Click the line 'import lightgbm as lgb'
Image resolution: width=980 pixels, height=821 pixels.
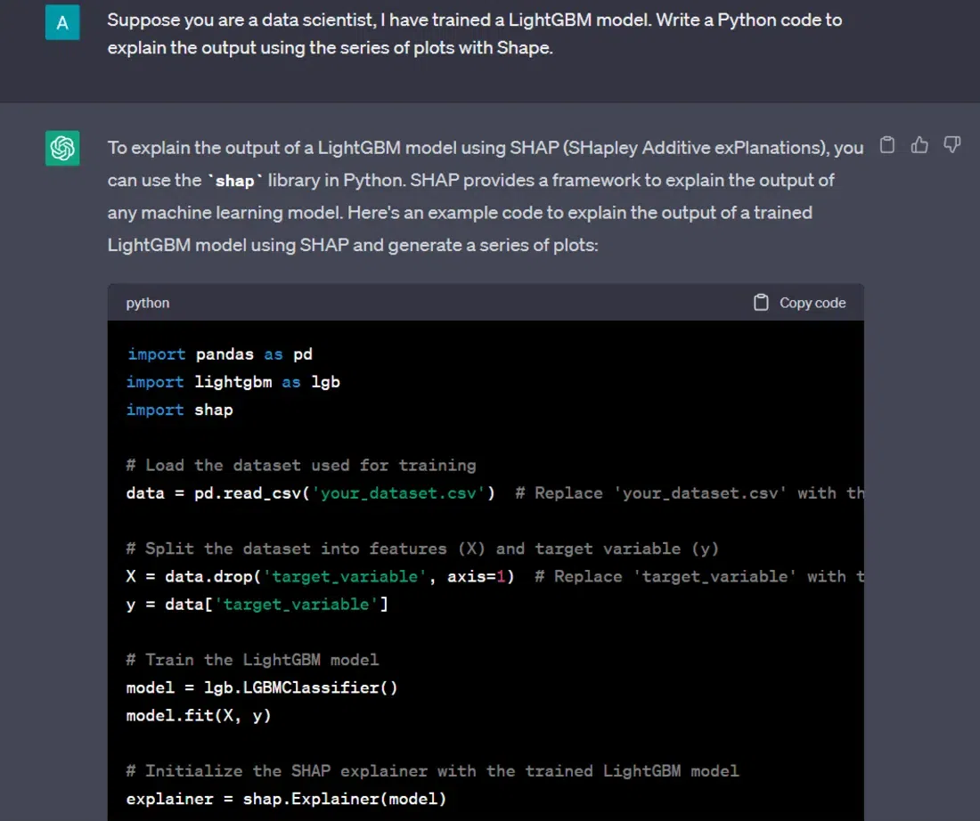tap(233, 382)
